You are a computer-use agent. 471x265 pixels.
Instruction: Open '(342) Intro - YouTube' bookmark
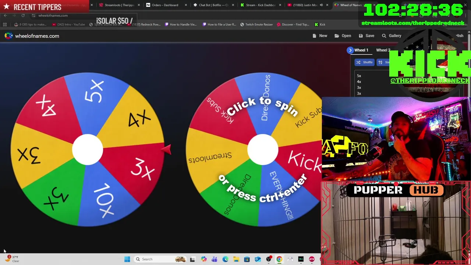click(68, 24)
